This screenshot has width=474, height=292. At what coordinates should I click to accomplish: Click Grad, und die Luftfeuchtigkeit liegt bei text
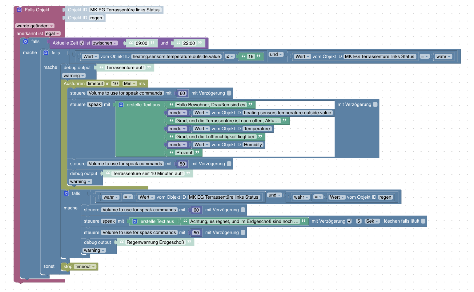click(215, 137)
